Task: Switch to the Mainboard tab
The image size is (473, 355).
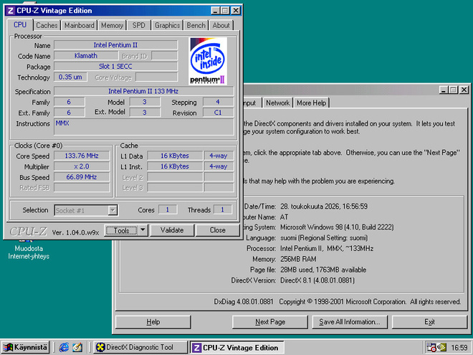Action: point(80,25)
